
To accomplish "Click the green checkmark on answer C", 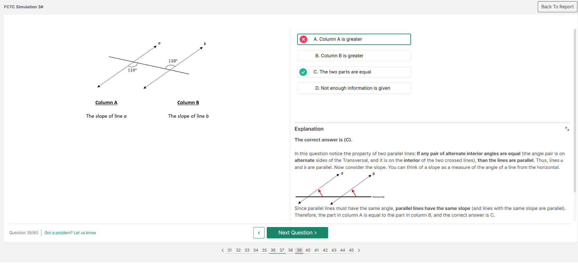I will tap(303, 72).
